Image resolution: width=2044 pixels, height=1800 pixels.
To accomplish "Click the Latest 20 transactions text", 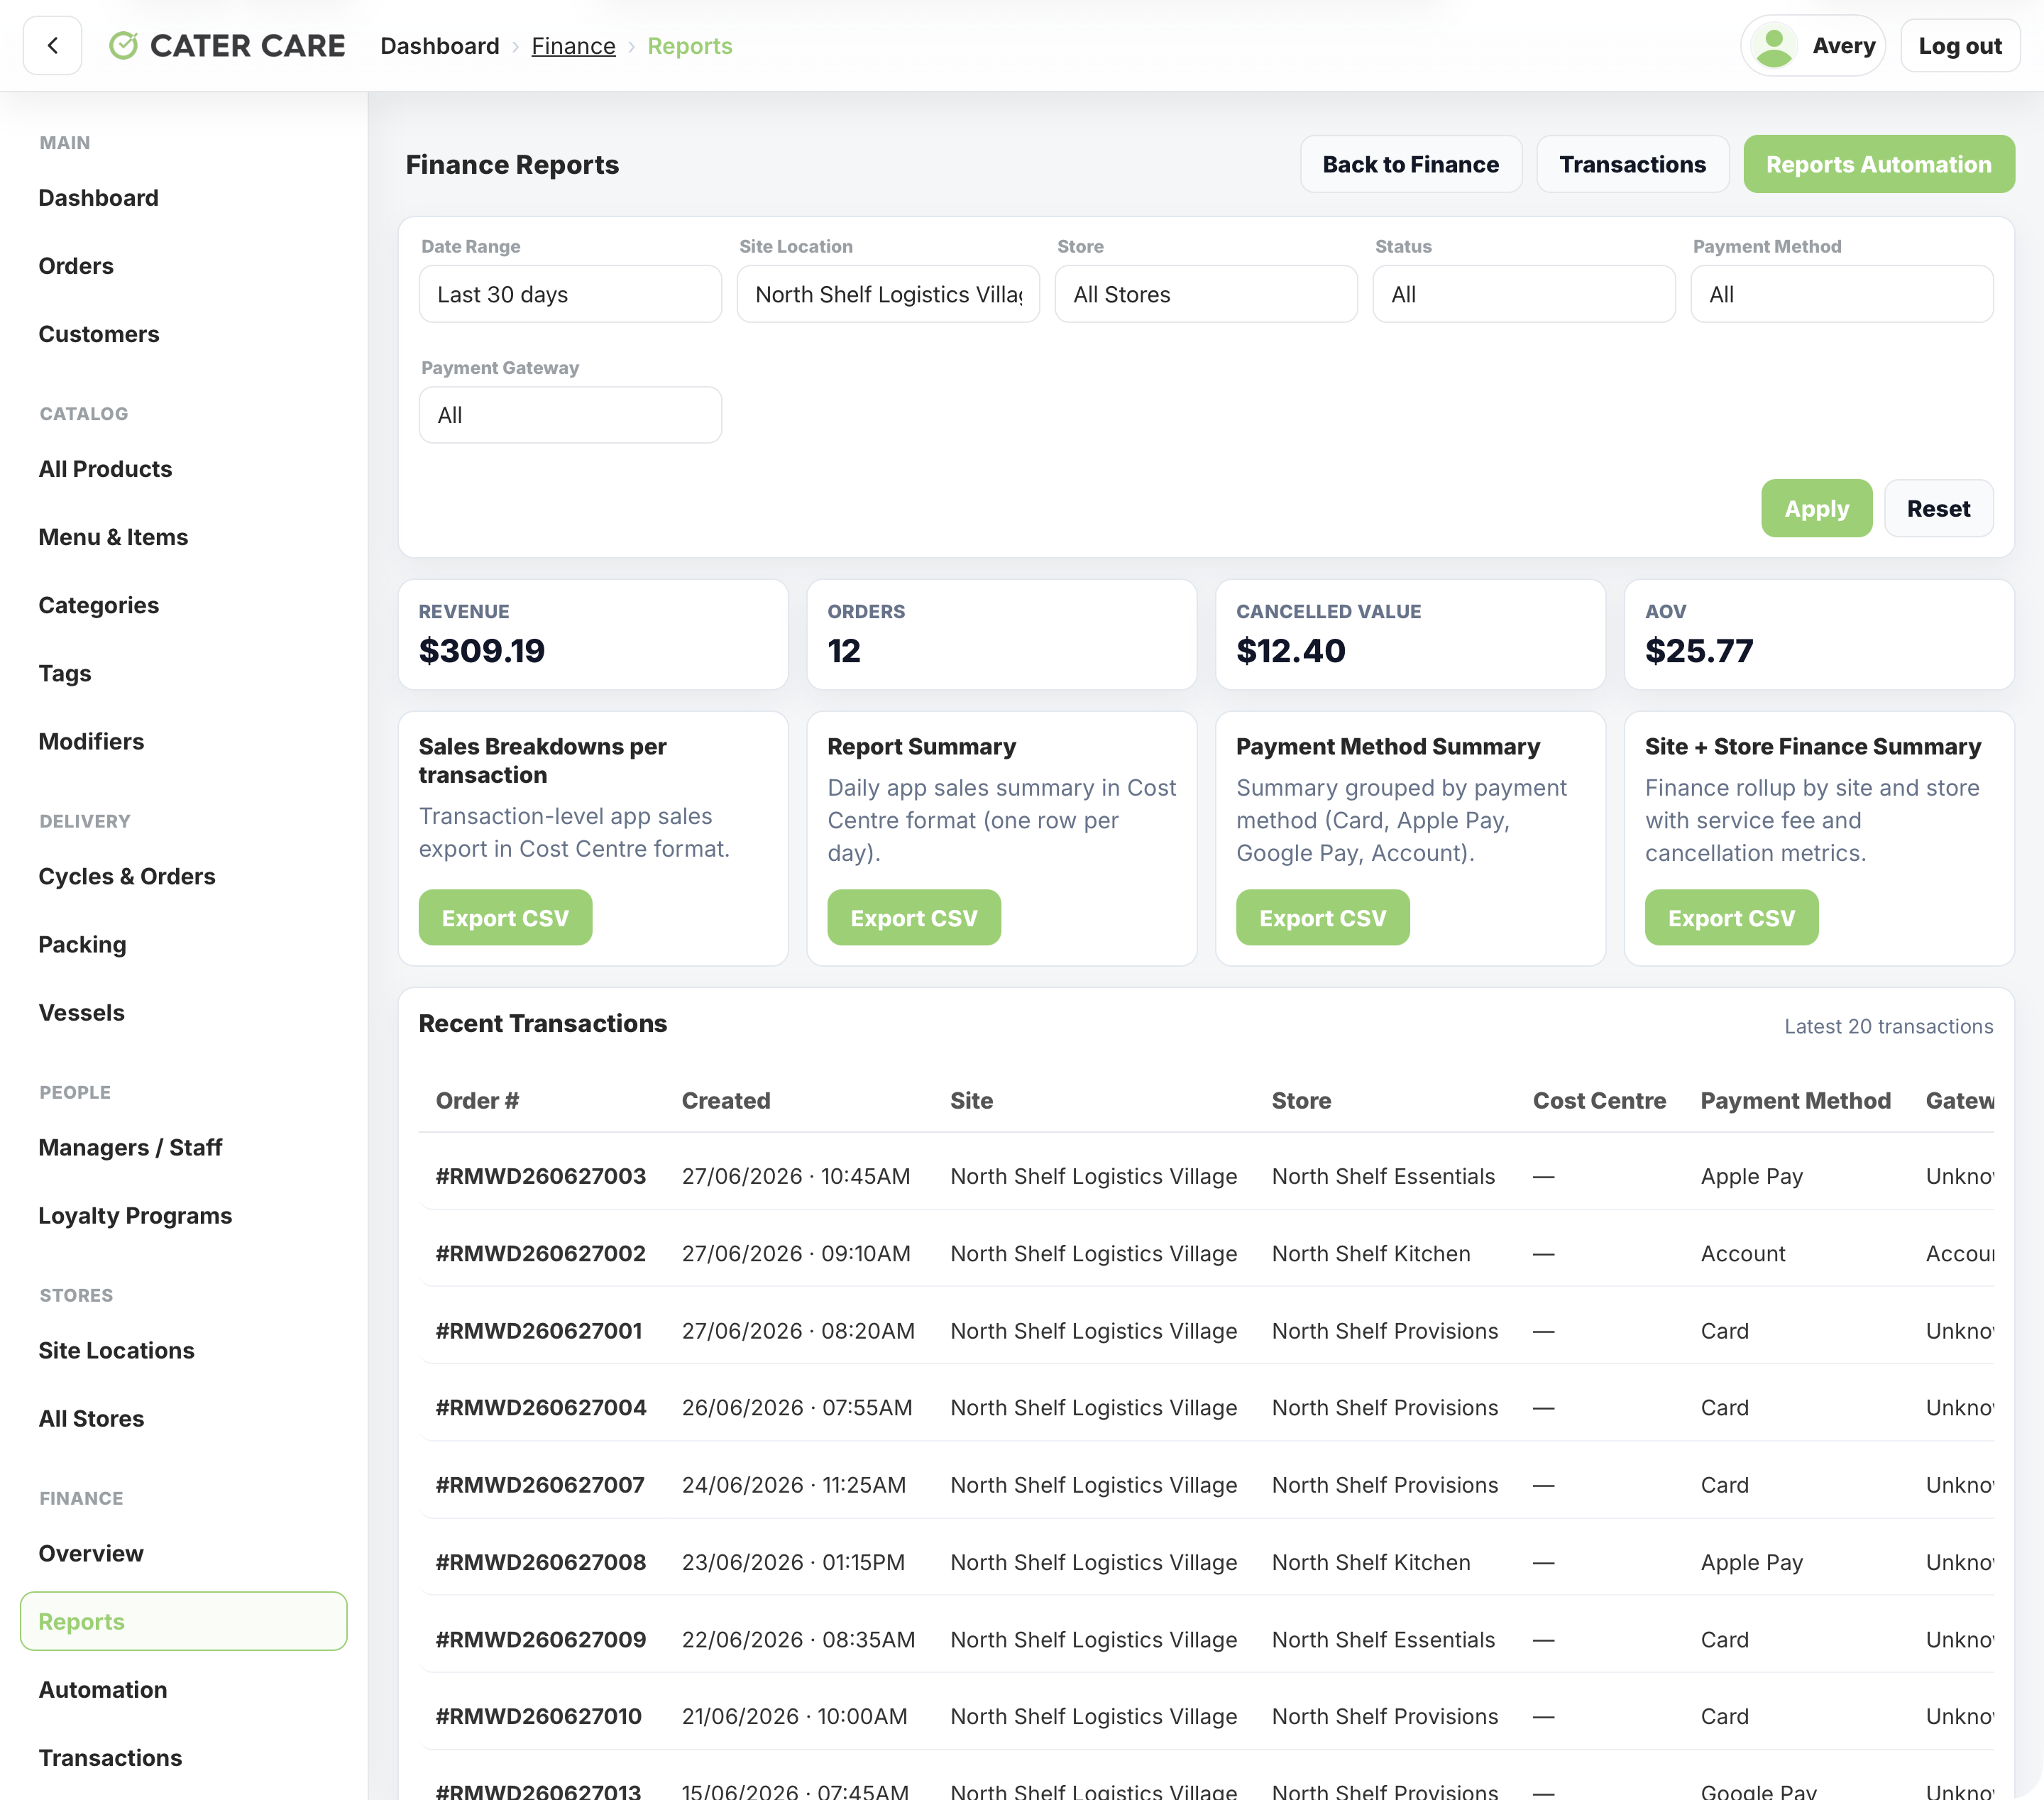I will [x=1888, y=1026].
